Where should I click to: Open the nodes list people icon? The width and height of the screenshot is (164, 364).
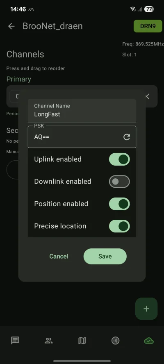48,341
